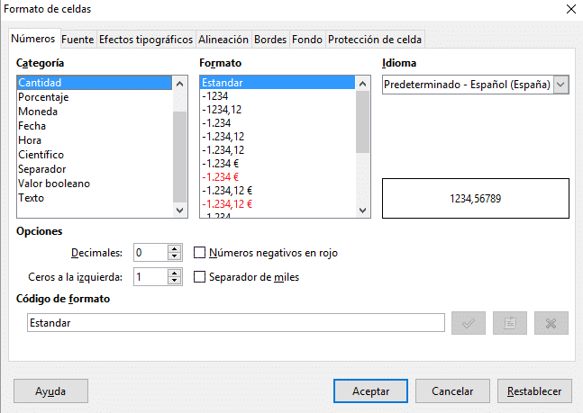Select format -1.234 without currency
This screenshot has width=583, height=413.
point(278,123)
